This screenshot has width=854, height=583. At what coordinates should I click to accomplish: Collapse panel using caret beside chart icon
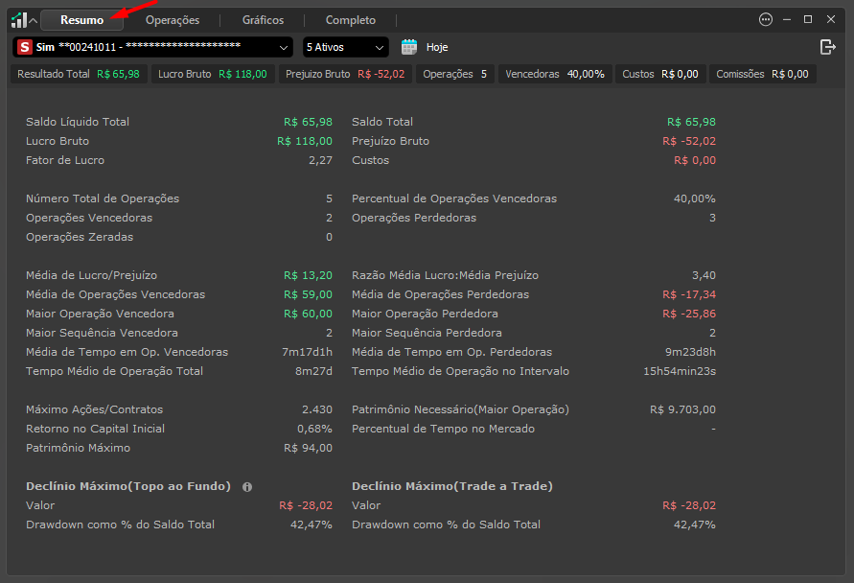click(x=34, y=21)
